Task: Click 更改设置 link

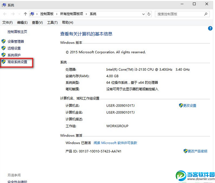Action: point(190,106)
